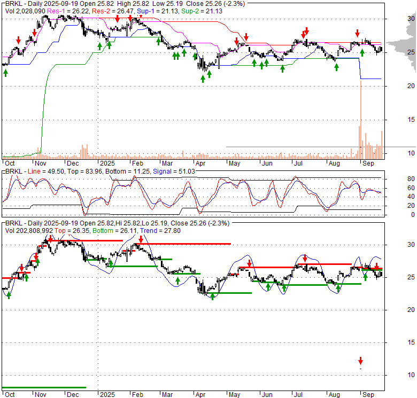The width and height of the screenshot is (417, 398).
Task: Click the Trend = 27.80 label in lower chart
Action: (x=160, y=231)
